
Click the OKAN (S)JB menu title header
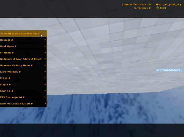click(23, 34)
